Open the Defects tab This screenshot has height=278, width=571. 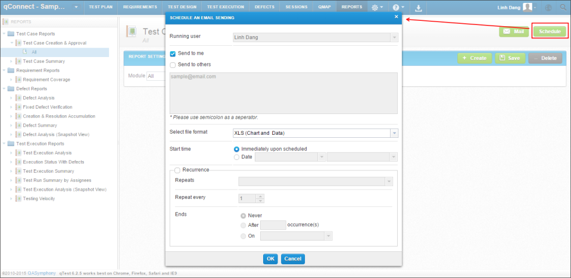click(264, 7)
